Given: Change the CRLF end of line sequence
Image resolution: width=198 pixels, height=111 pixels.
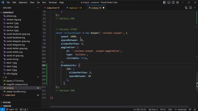Looking at the screenshot, I should point(170,109).
